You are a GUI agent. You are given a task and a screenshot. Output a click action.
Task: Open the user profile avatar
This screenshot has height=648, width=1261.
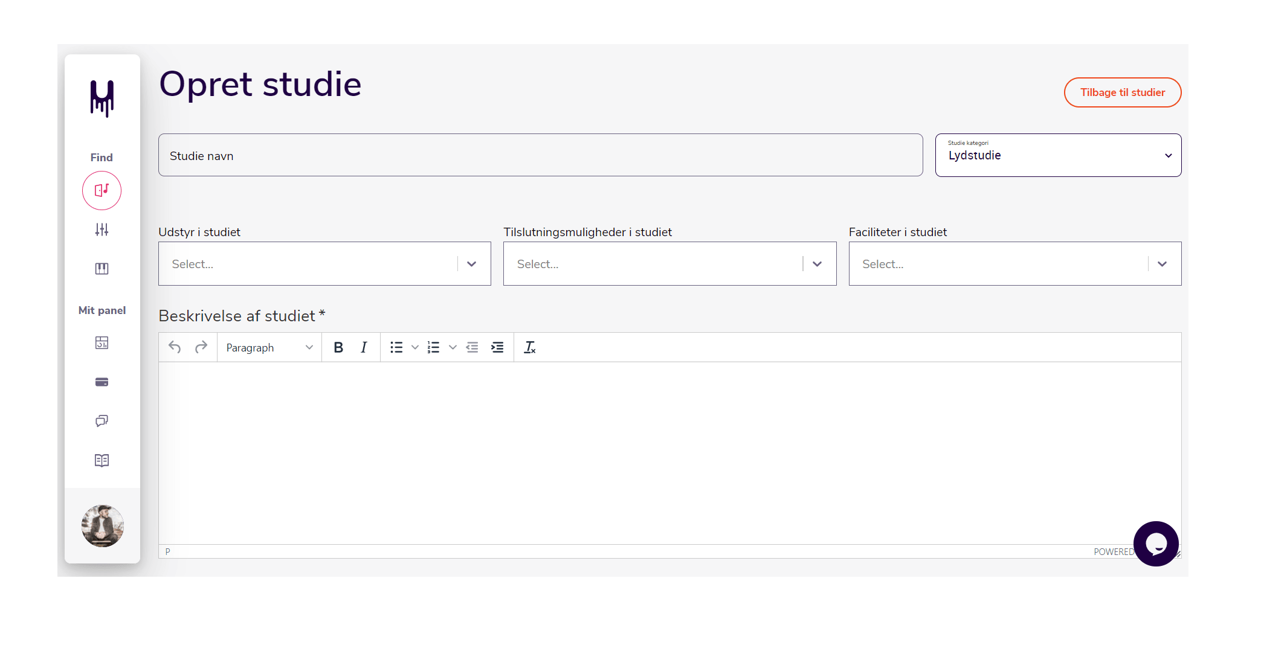point(103,525)
